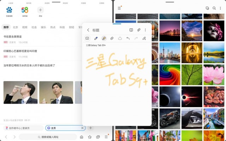Open news photo of man at microphone
This screenshot has width=226, height=141.
pyautogui.click(x=56, y=92)
